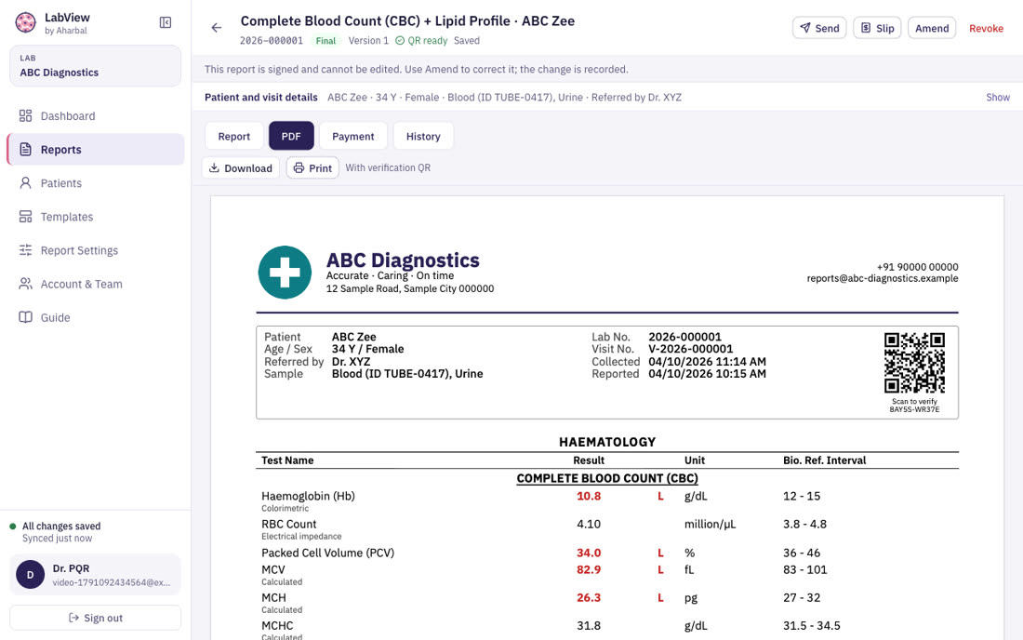
Task: Click the RBC Count result 4.10
Action: (x=589, y=524)
